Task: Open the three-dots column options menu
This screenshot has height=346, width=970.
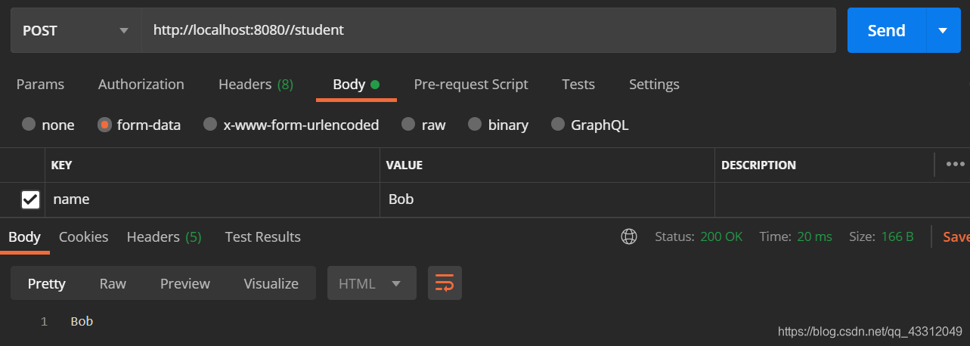Action: pyautogui.click(x=955, y=164)
